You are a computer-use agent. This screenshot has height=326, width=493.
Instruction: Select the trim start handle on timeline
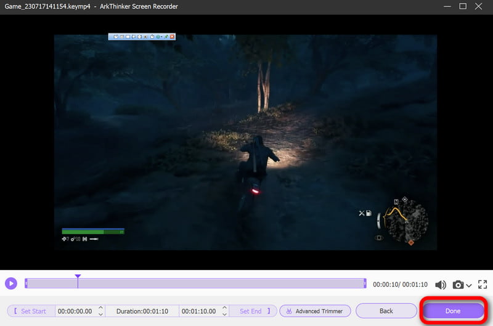[26, 283]
